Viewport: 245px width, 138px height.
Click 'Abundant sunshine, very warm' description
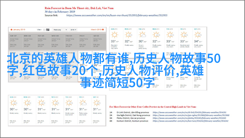point(114,47)
